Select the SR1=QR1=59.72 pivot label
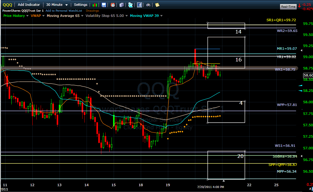Screen dimensions: 313x192 click(281, 20)
